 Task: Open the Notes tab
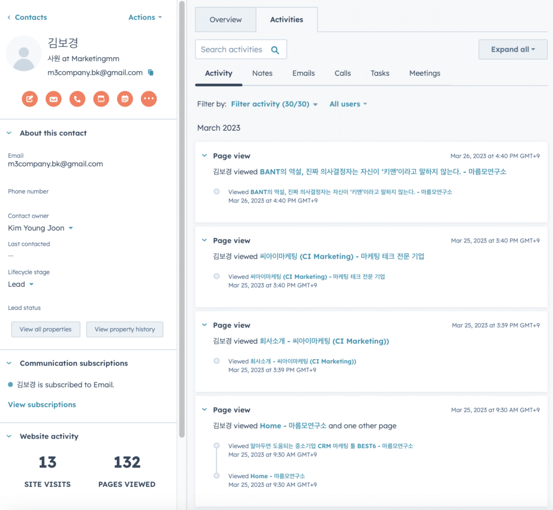tap(262, 73)
